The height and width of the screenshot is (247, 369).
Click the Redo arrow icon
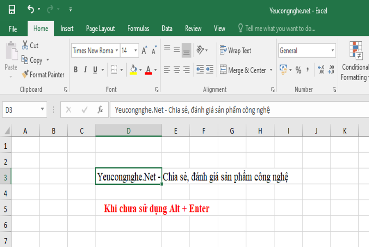(x=50, y=9)
